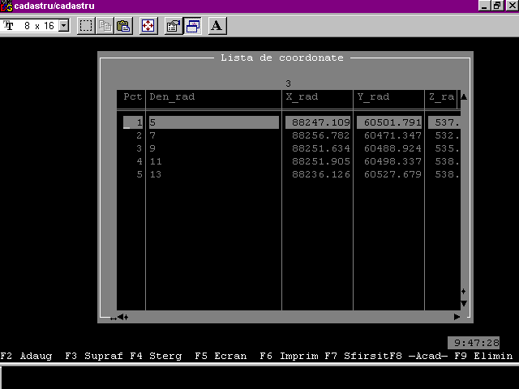Image resolution: width=519 pixels, height=389 pixels.
Task: Click the Y_rad column header
Action: [373, 96]
